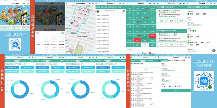The height and width of the screenshot is (108, 217).
Task: Open the 四类人员 statistics type selector
Action: pyautogui.click(x=32, y=61)
